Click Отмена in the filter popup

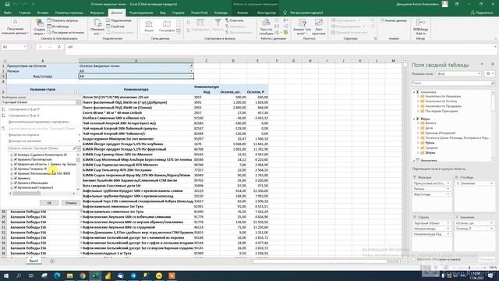coord(71,203)
